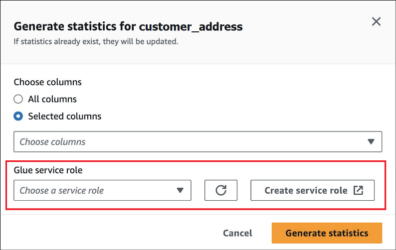The width and height of the screenshot is (396, 250).
Task: Click the "Glue service role" field label
Action: point(48,170)
